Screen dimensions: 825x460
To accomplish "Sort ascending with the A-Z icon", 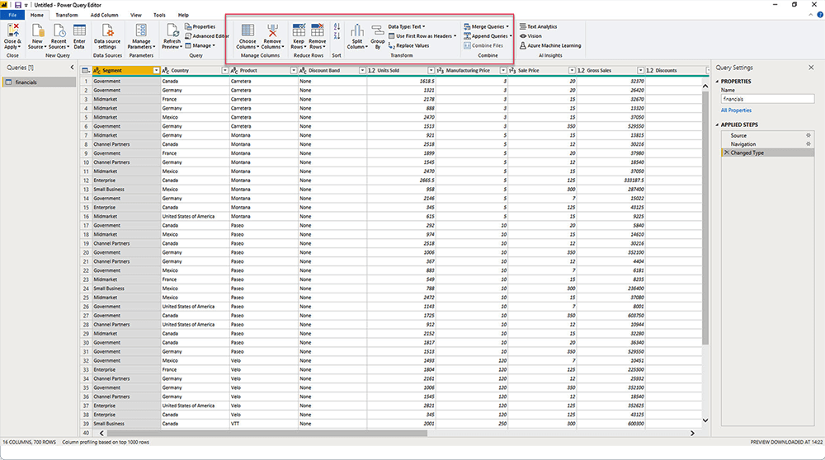I will click(x=337, y=26).
